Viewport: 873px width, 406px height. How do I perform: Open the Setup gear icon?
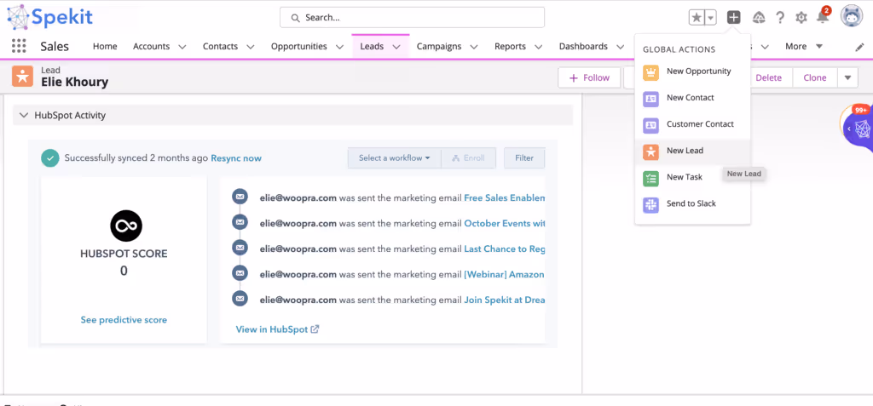(x=801, y=18)
